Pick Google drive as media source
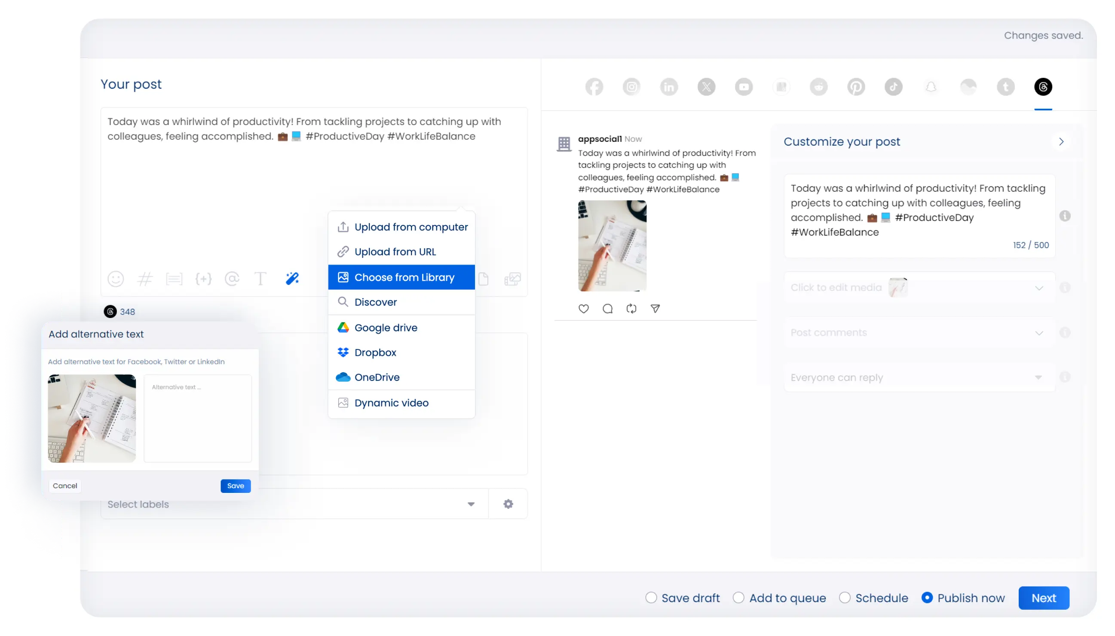The width and height of the screenshot is (1115, 636). (x=401, y=327)
